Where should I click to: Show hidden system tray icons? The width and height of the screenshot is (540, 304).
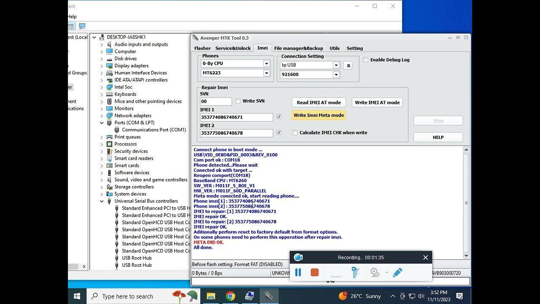tap(393, 296)
